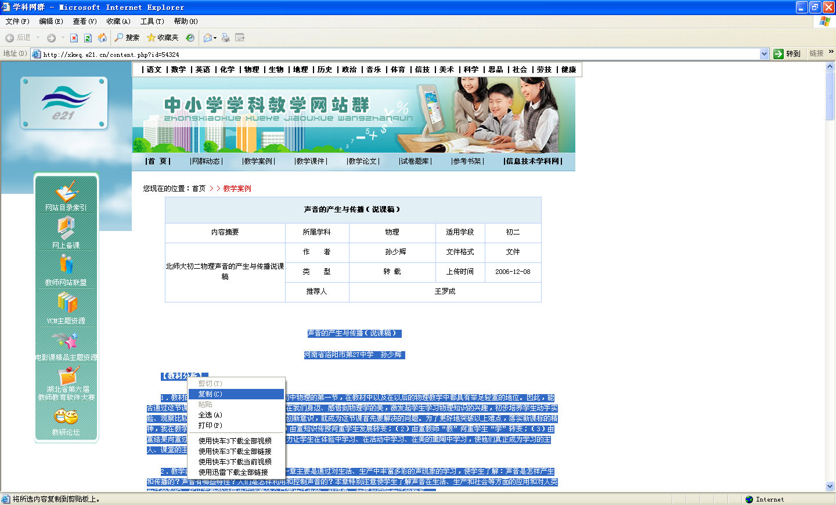Viewport: 836px width, 505px height.
Task: Click 教师网站联盟 people icon
Action: 66,265
